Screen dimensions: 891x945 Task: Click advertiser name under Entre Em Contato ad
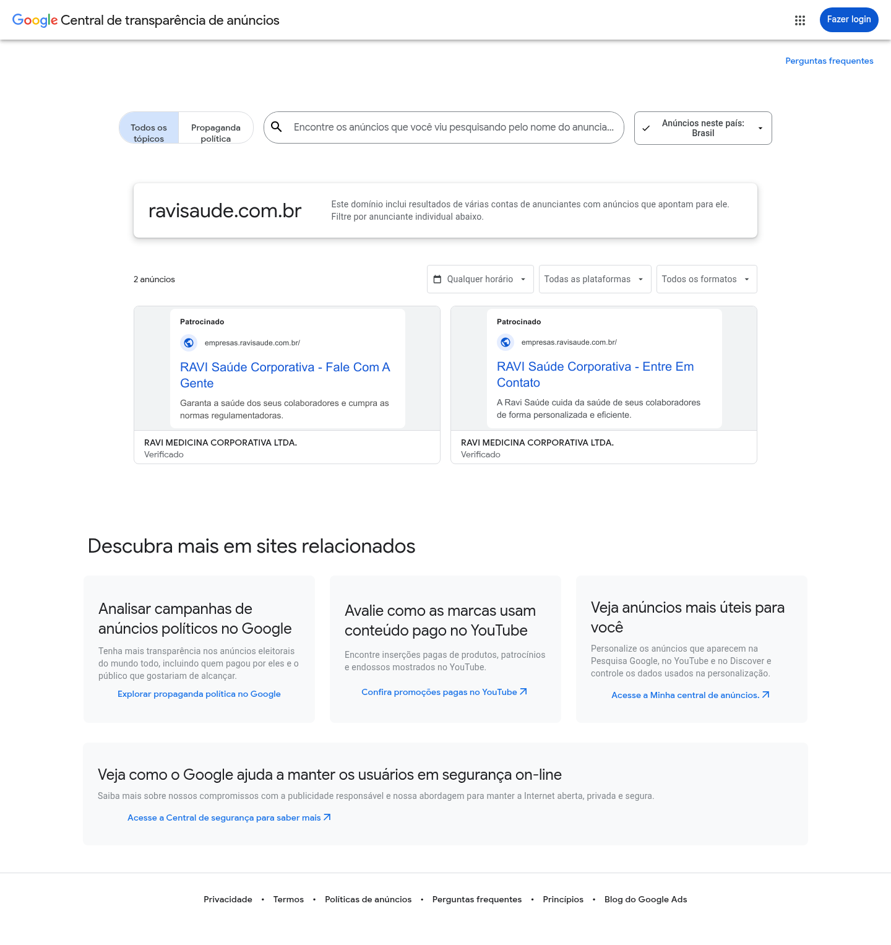[537, 442]
